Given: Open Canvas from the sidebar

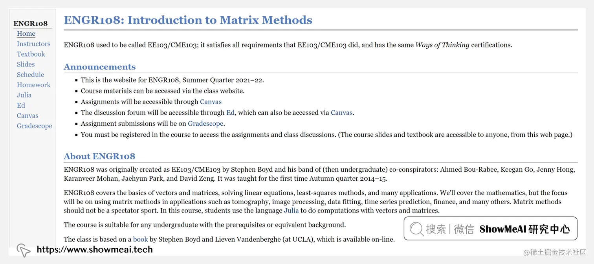Looking at the screenshot, I should click(x=27, y=115).
